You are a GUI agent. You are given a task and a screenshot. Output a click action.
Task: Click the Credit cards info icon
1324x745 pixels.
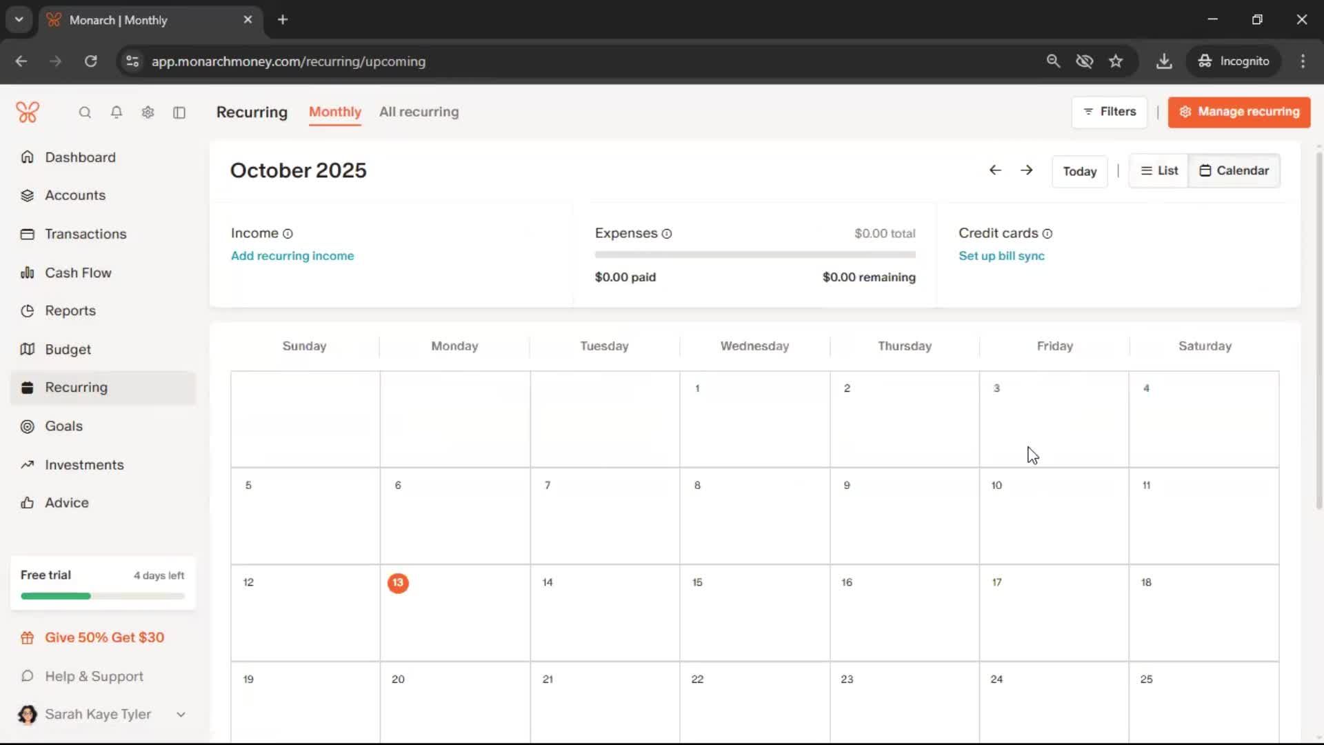[x=1047, y=234]
